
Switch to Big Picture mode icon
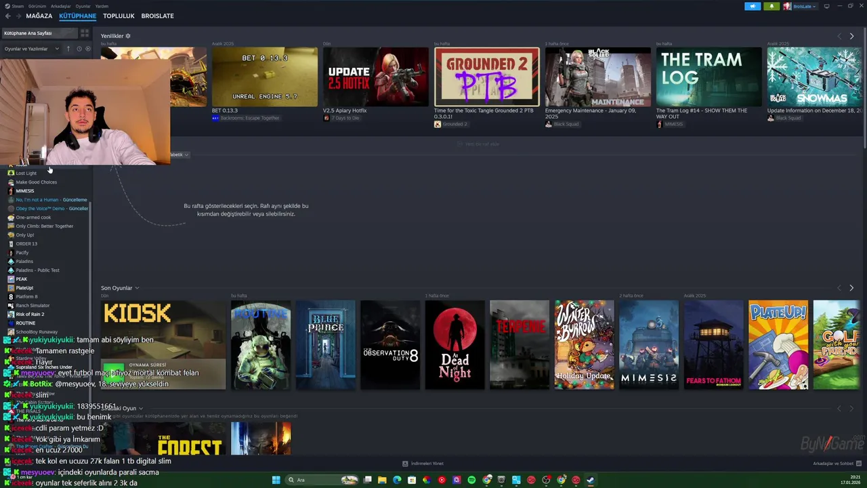click(826, 6)
